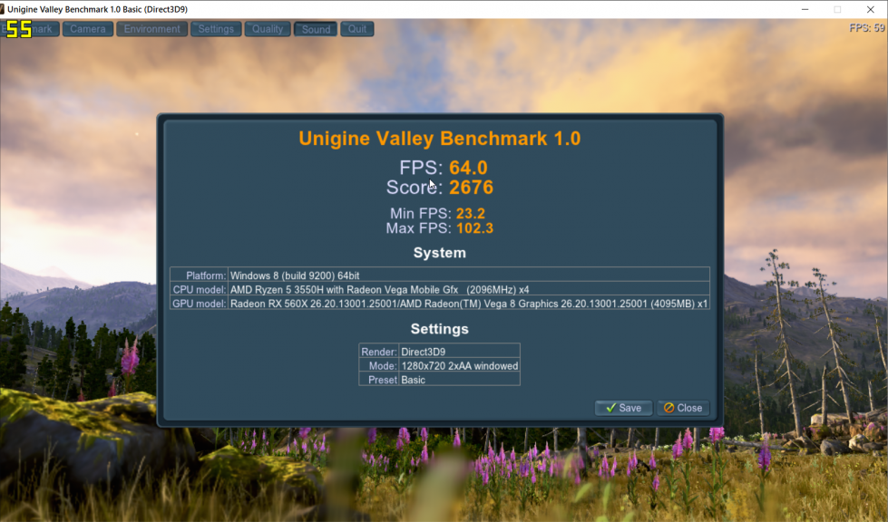888x522 pixels.
Task: Click the disabled maximize window button
Action: 837,9
